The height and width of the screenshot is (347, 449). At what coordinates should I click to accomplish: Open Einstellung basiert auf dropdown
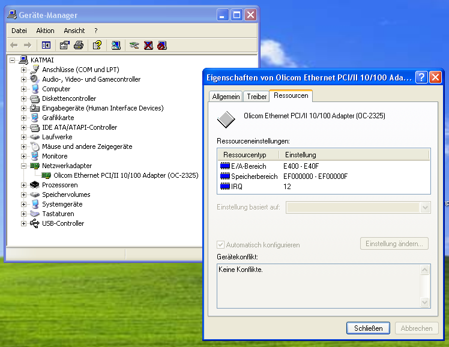click(x=425, y=207)
